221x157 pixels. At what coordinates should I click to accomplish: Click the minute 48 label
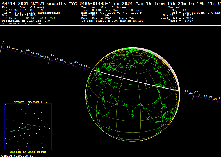[x=61, y=60]
